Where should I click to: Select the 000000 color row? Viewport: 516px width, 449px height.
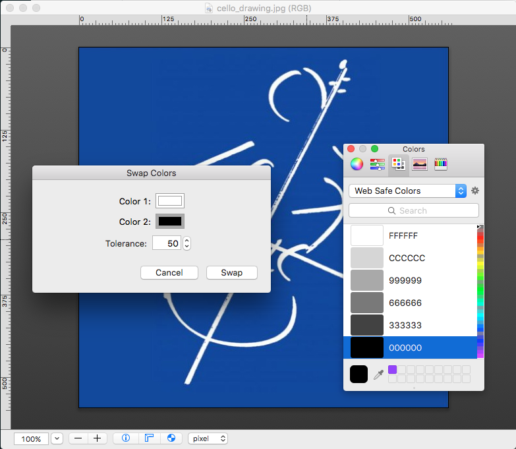pyautogui.click(x=410, y=347)
